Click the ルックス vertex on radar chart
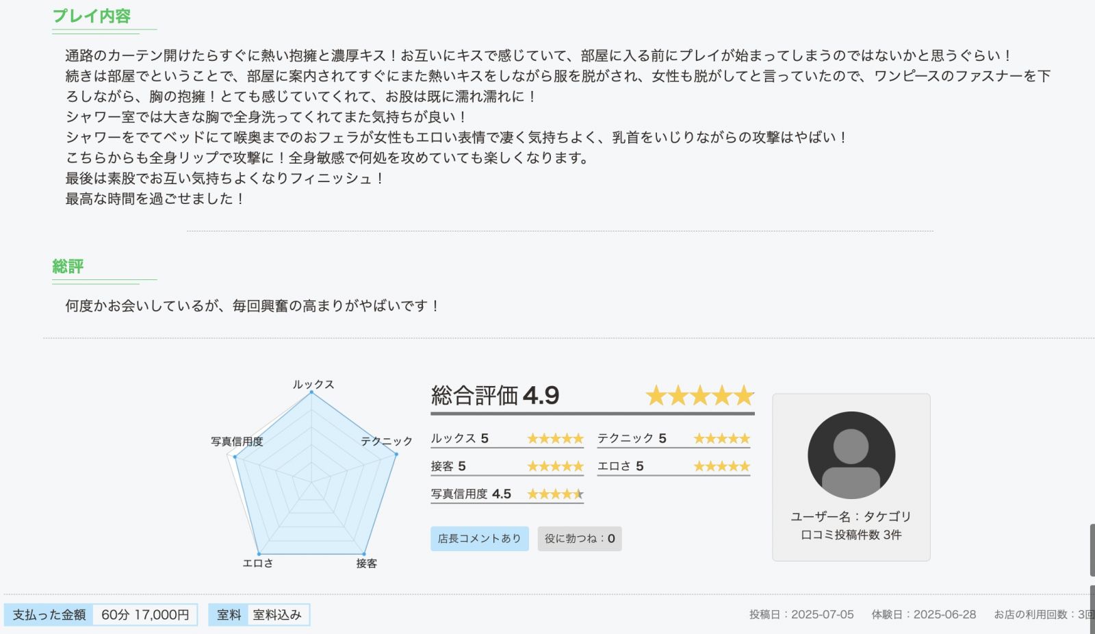 [x=311, y=392]
